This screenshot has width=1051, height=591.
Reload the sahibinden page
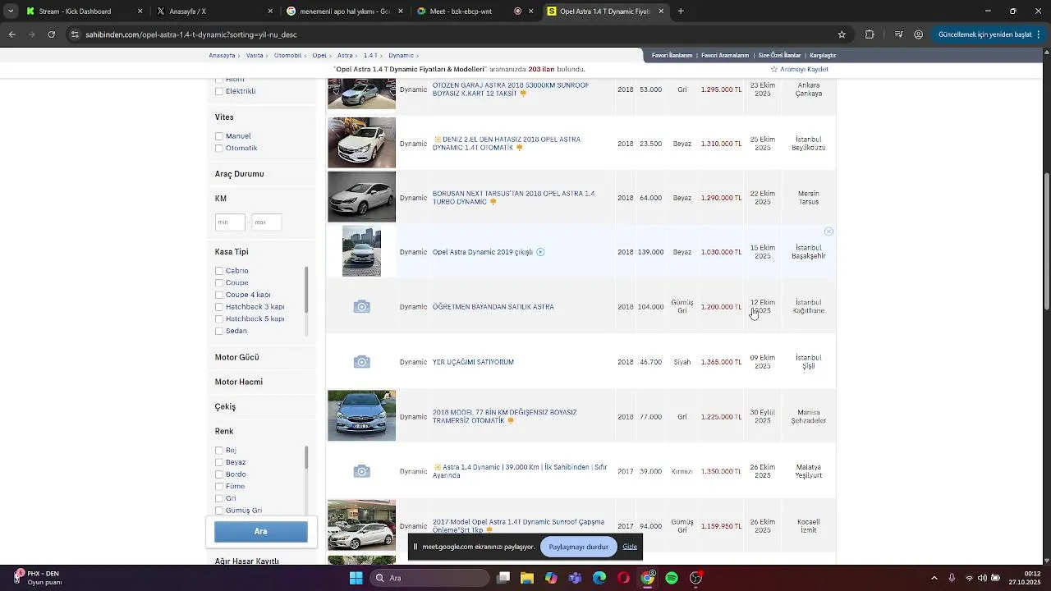point(51,34)
